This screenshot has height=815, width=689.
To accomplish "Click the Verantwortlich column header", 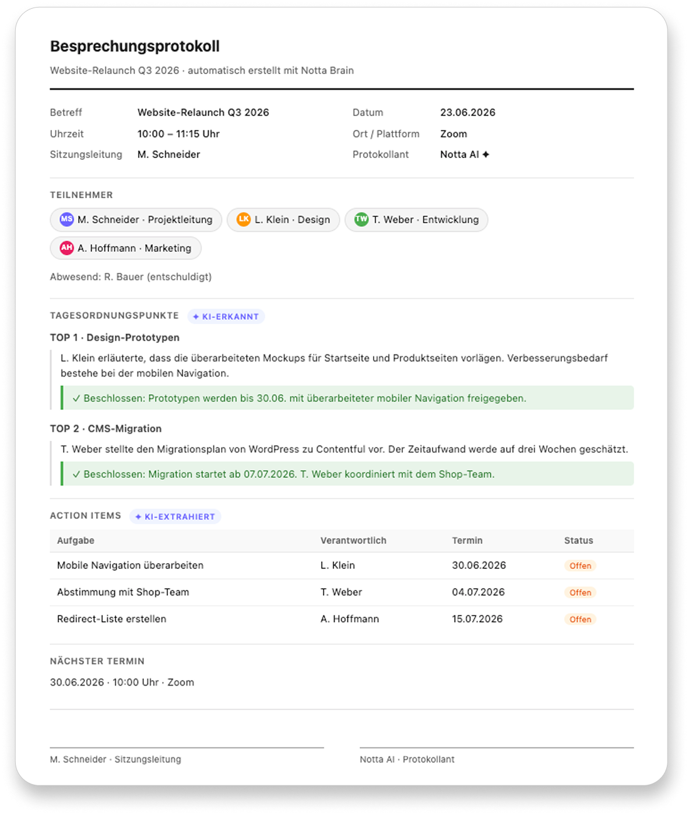I will (353, 540).
